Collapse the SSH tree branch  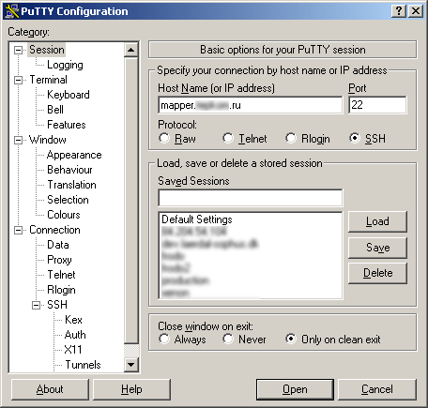point(37,305)
